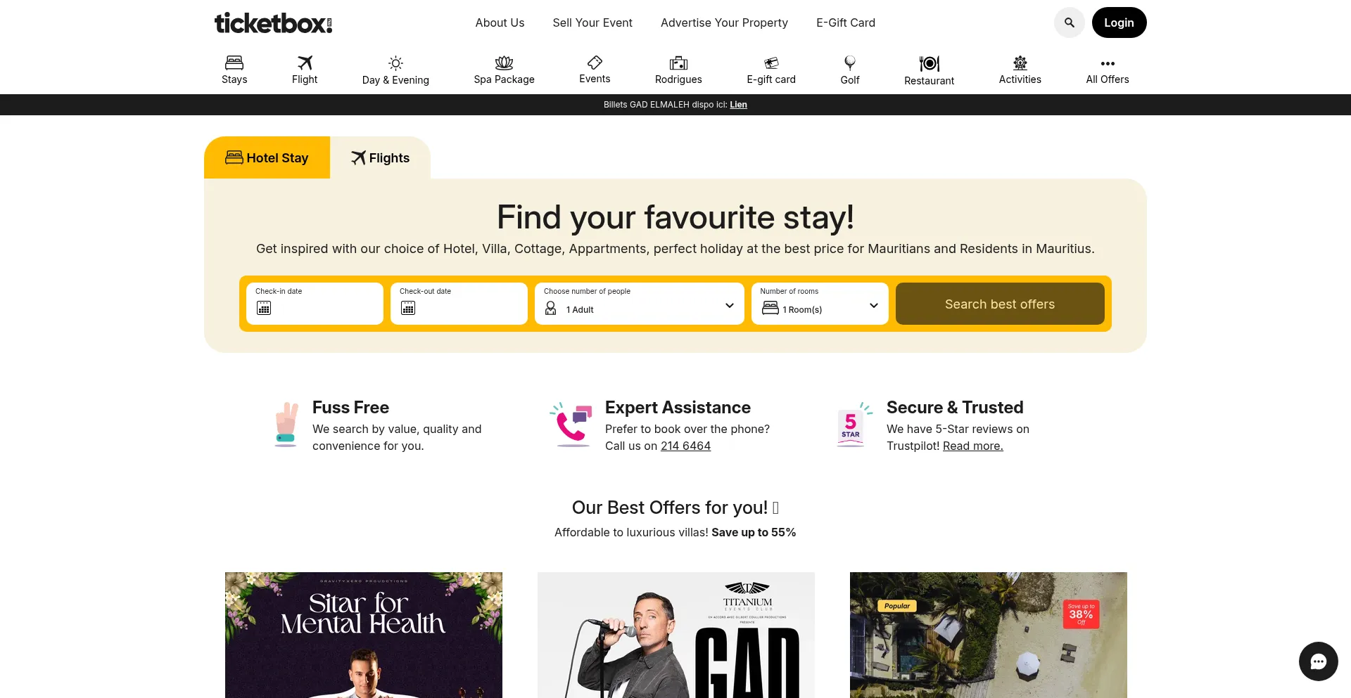Open the Day & Evening sun icon
Screen dimensions: 1351x698
pos(395,63)
